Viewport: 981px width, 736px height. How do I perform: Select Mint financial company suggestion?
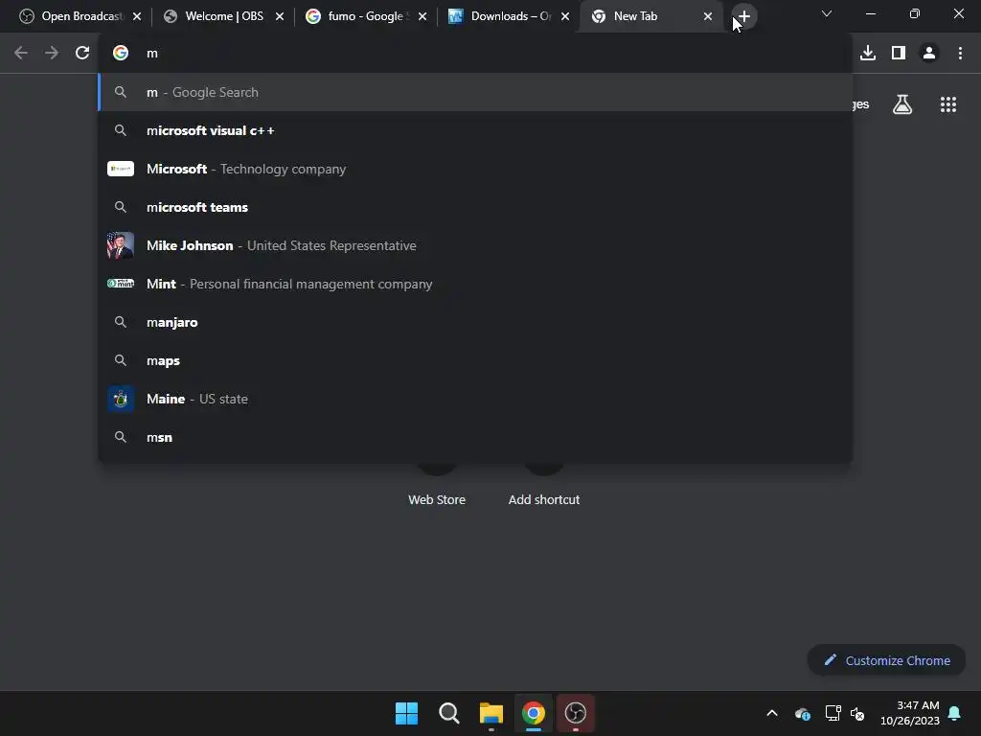(475, 284)
